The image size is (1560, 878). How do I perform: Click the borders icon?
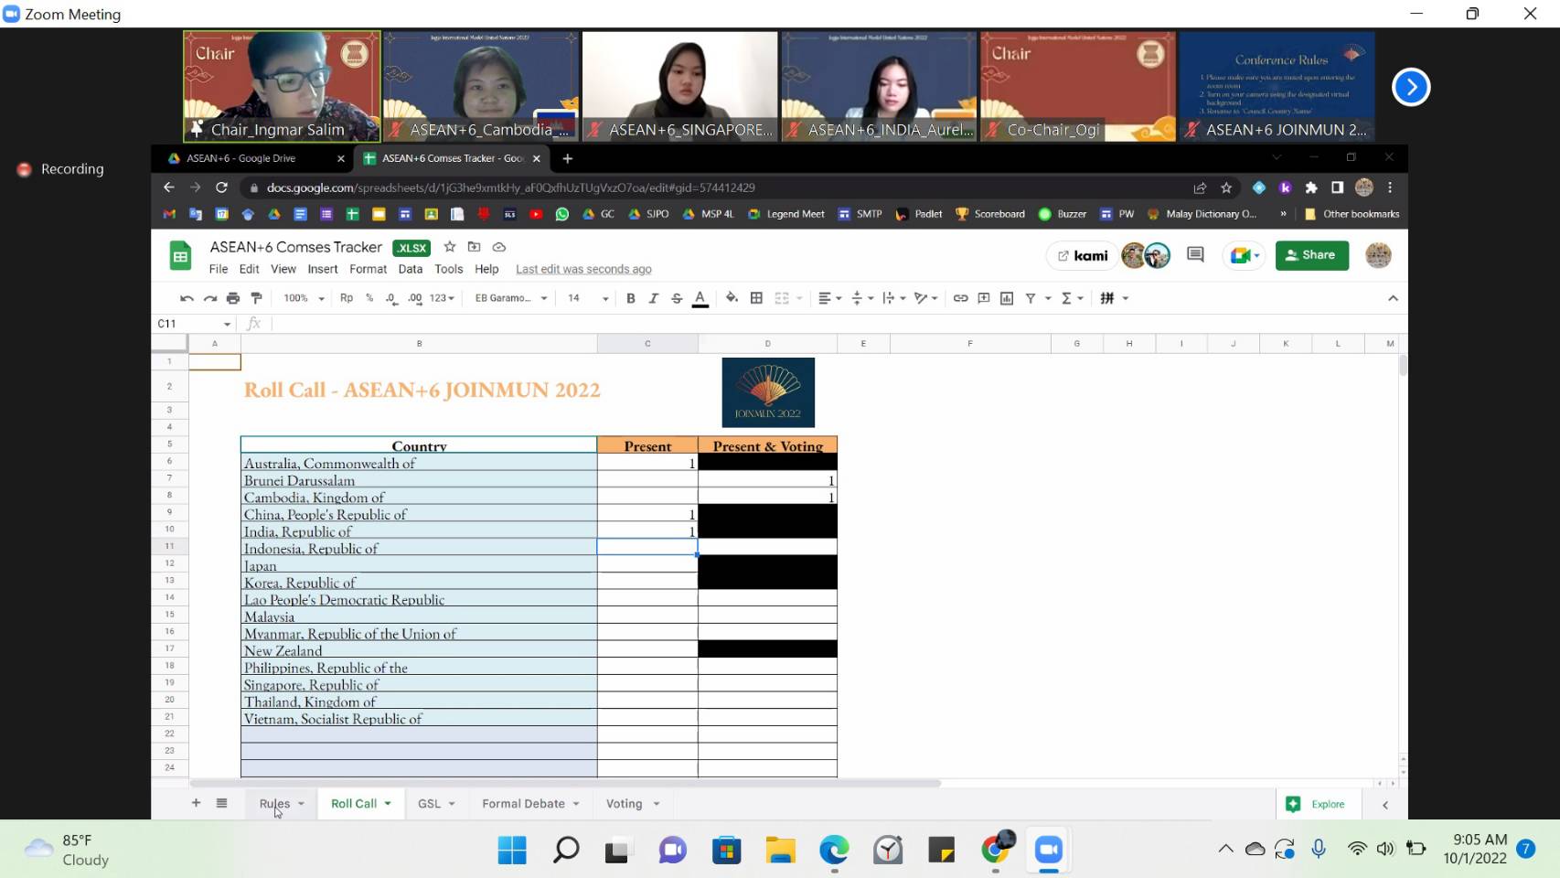[x=756, y=298]
